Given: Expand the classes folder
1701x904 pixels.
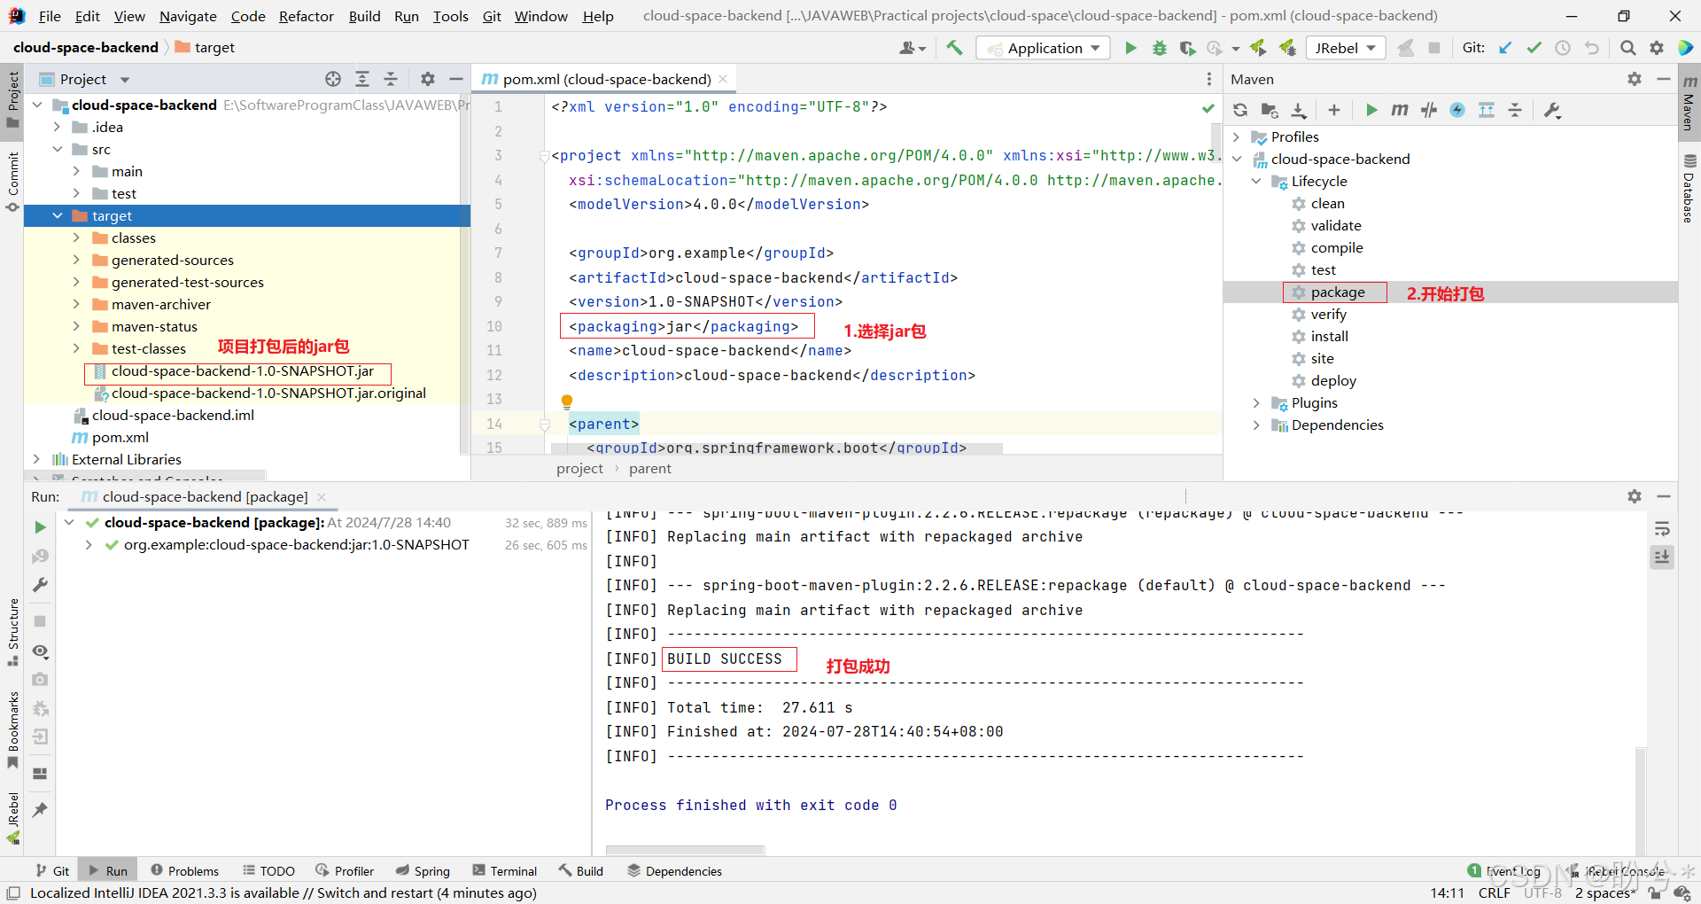Looking at the screenshot, I should tap(77, 238).
